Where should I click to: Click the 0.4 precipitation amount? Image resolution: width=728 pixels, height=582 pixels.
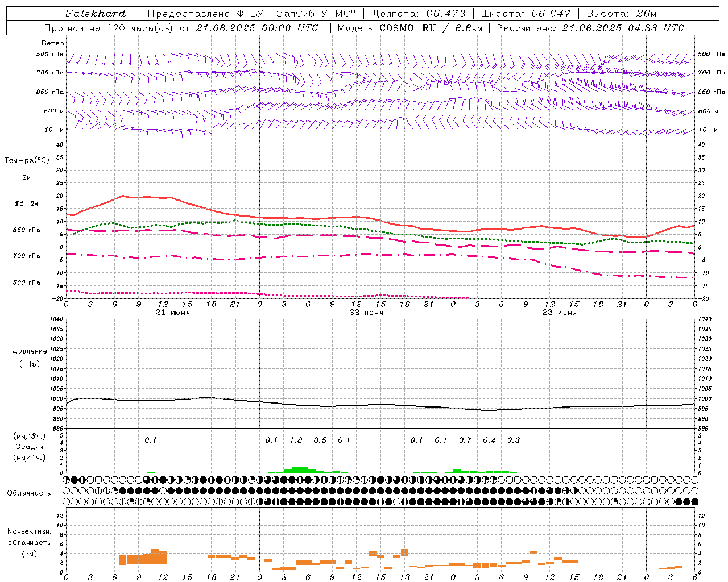[x=489, y=440]
